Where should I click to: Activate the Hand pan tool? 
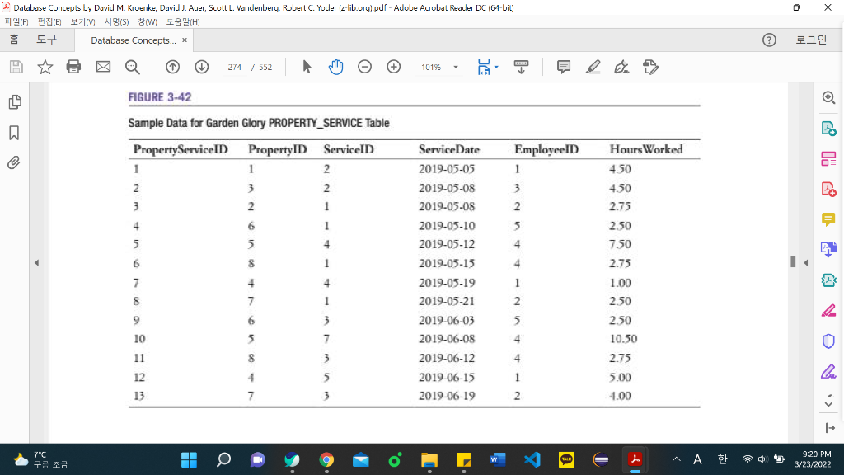tap(336, 67)
